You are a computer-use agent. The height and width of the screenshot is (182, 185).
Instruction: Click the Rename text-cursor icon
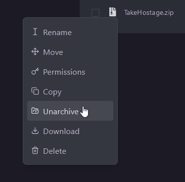(x=35, y=32)
